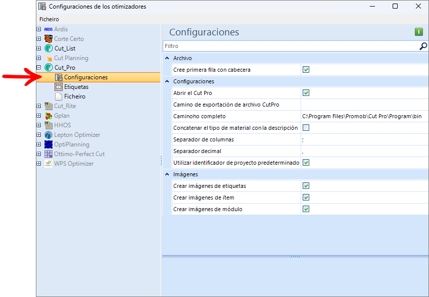Click the Caminoho completo label
The image size is (429, 297).
[x=200, y=116]
